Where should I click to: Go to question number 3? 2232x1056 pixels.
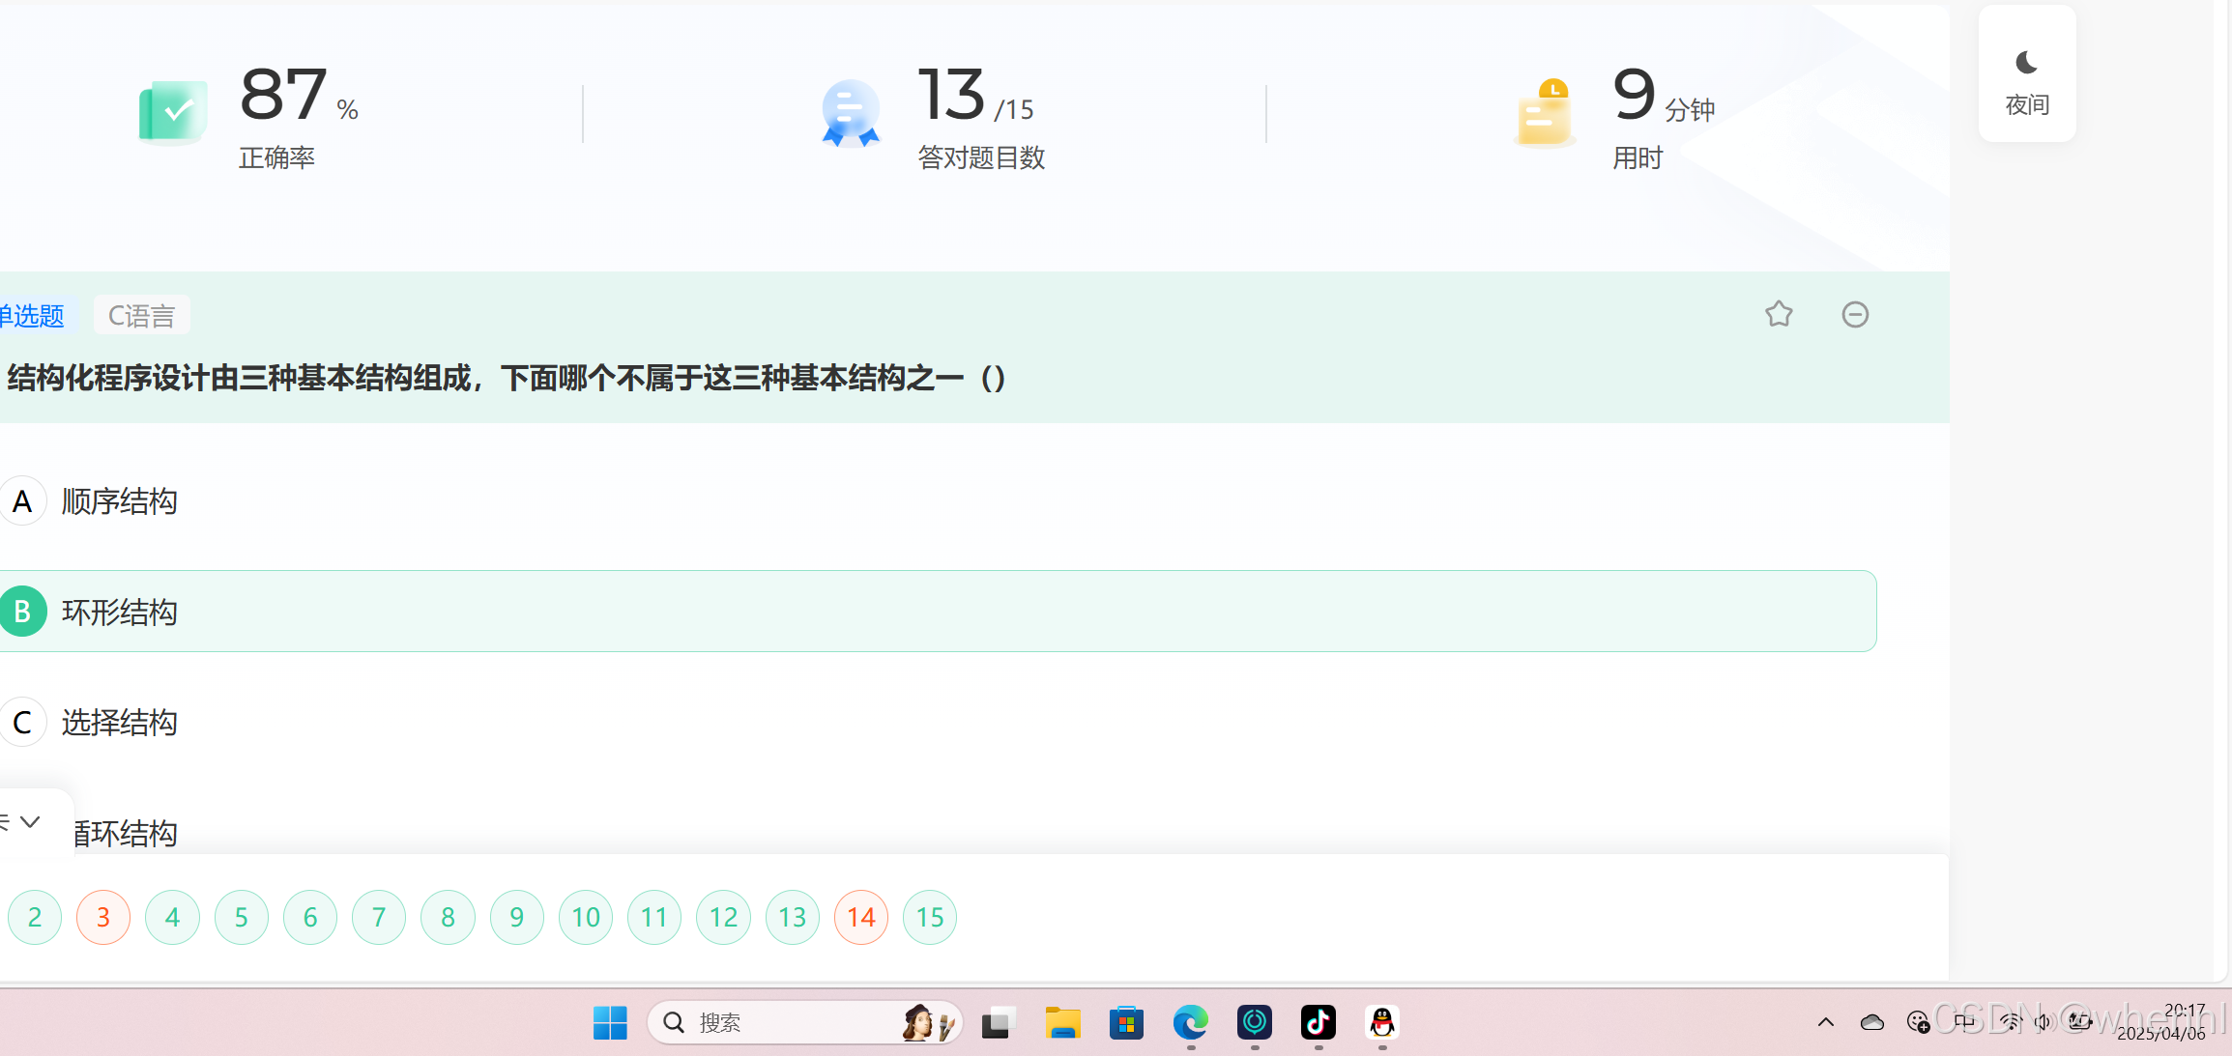tap(103, 917)
